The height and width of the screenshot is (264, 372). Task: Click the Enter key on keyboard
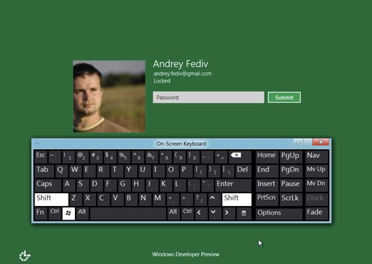tap(233, 185)
